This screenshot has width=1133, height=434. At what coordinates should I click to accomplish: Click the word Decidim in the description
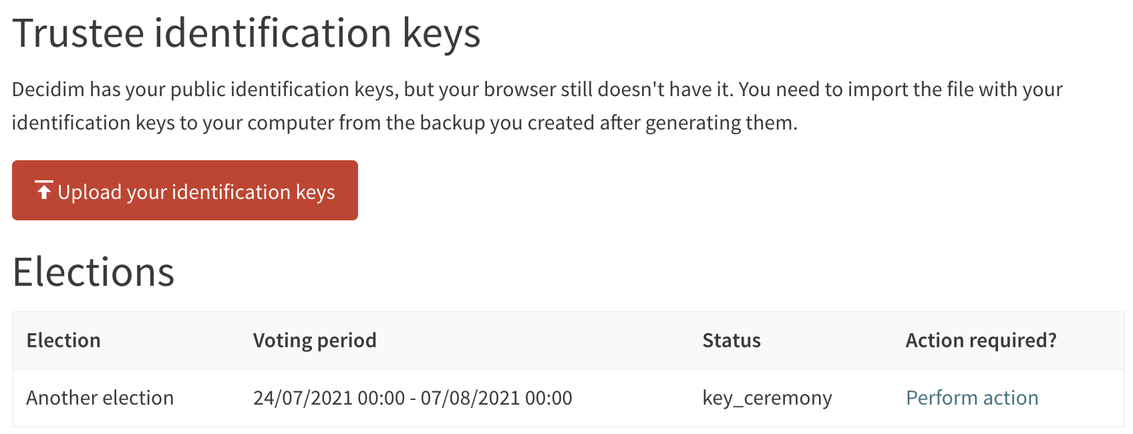point(48,89)
